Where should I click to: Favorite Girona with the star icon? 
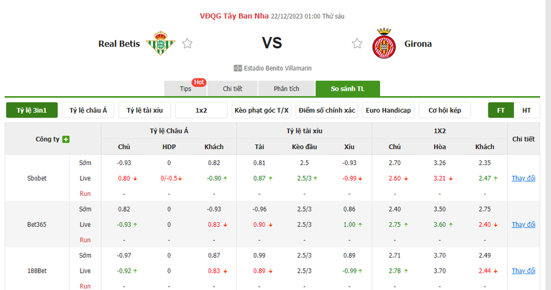click(x=357, y=44)
